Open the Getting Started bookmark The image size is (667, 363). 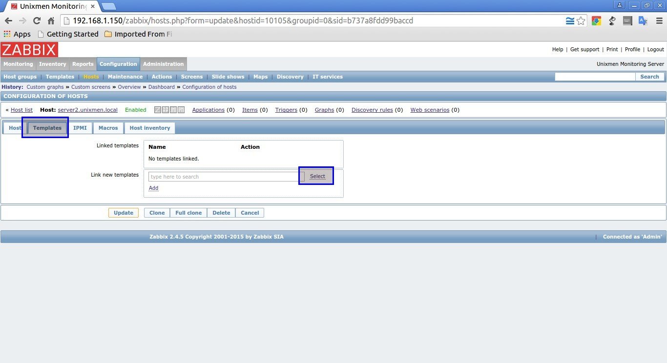point(68,34)
